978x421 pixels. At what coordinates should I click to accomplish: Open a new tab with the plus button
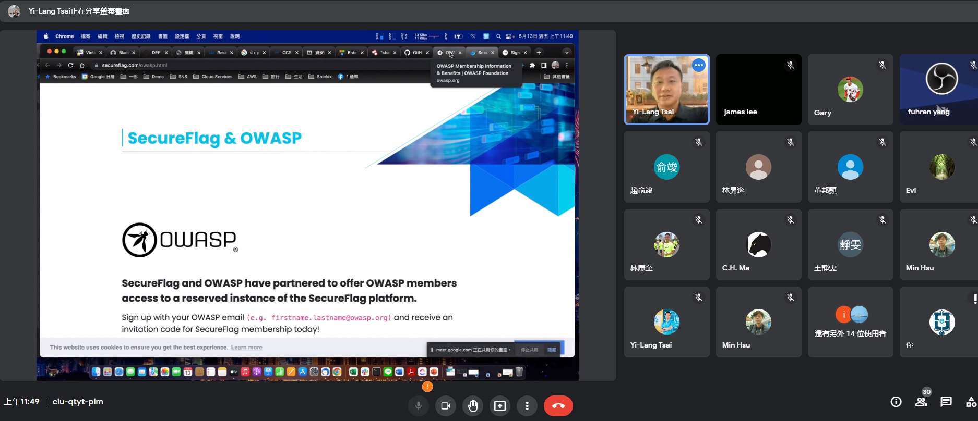point(539,52)
